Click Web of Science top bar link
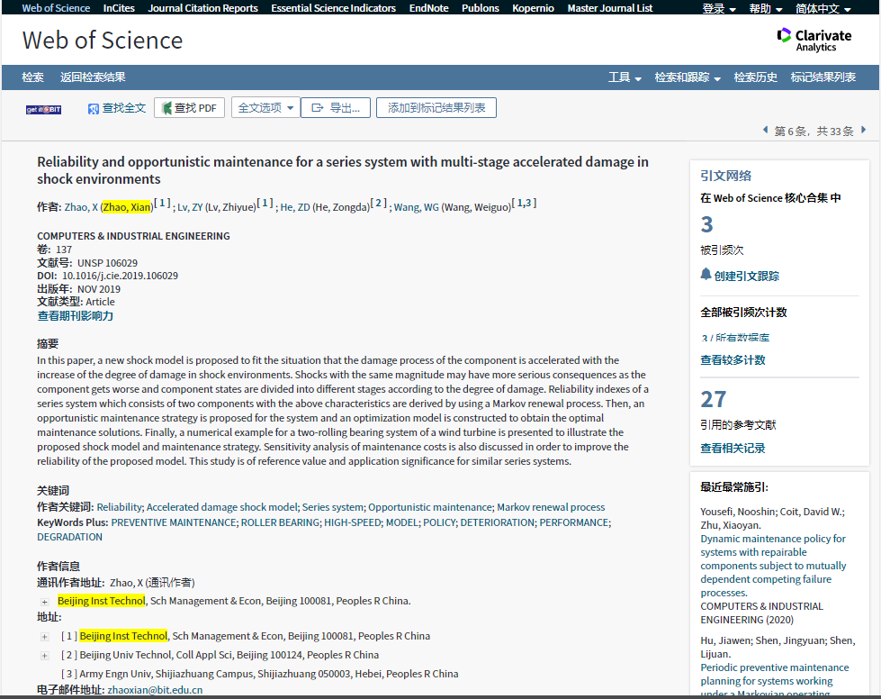This screenshot has width=881, height=699. 56,8
